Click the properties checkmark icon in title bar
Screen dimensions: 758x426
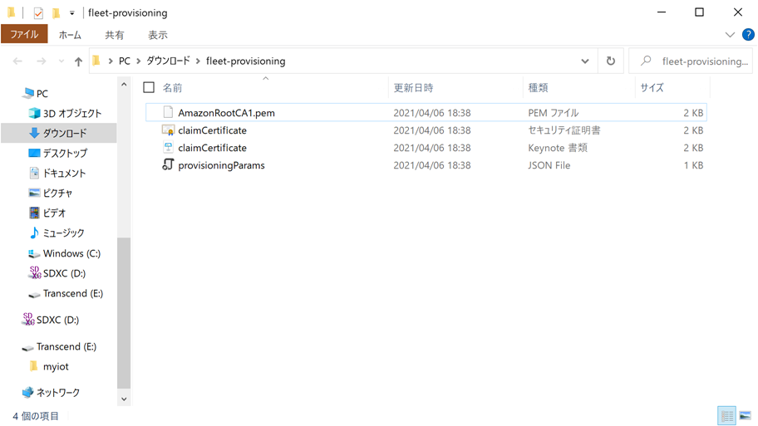pyautogui.click(x=38, y=13)
